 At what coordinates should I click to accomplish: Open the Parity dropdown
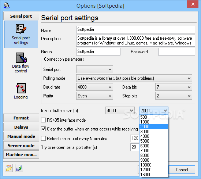(94, 96)
